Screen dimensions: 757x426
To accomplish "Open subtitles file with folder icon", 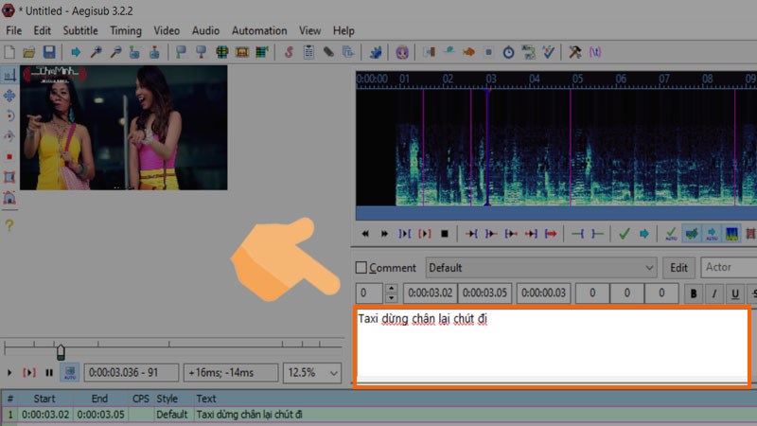I will click(x=29, y=52).
